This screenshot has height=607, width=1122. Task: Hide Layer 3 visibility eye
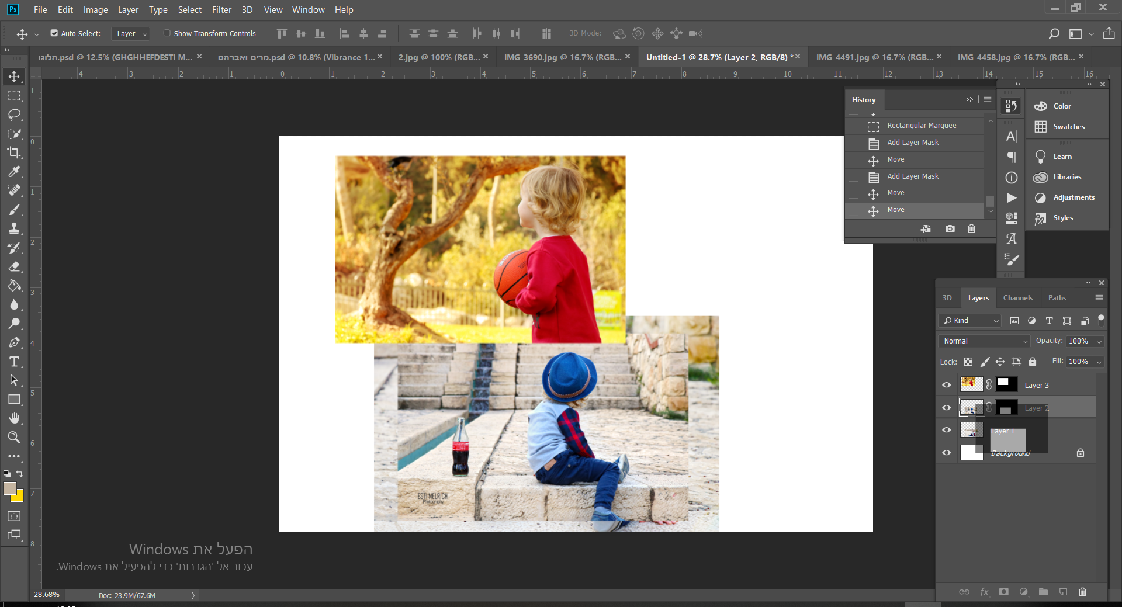pos(947,385)
